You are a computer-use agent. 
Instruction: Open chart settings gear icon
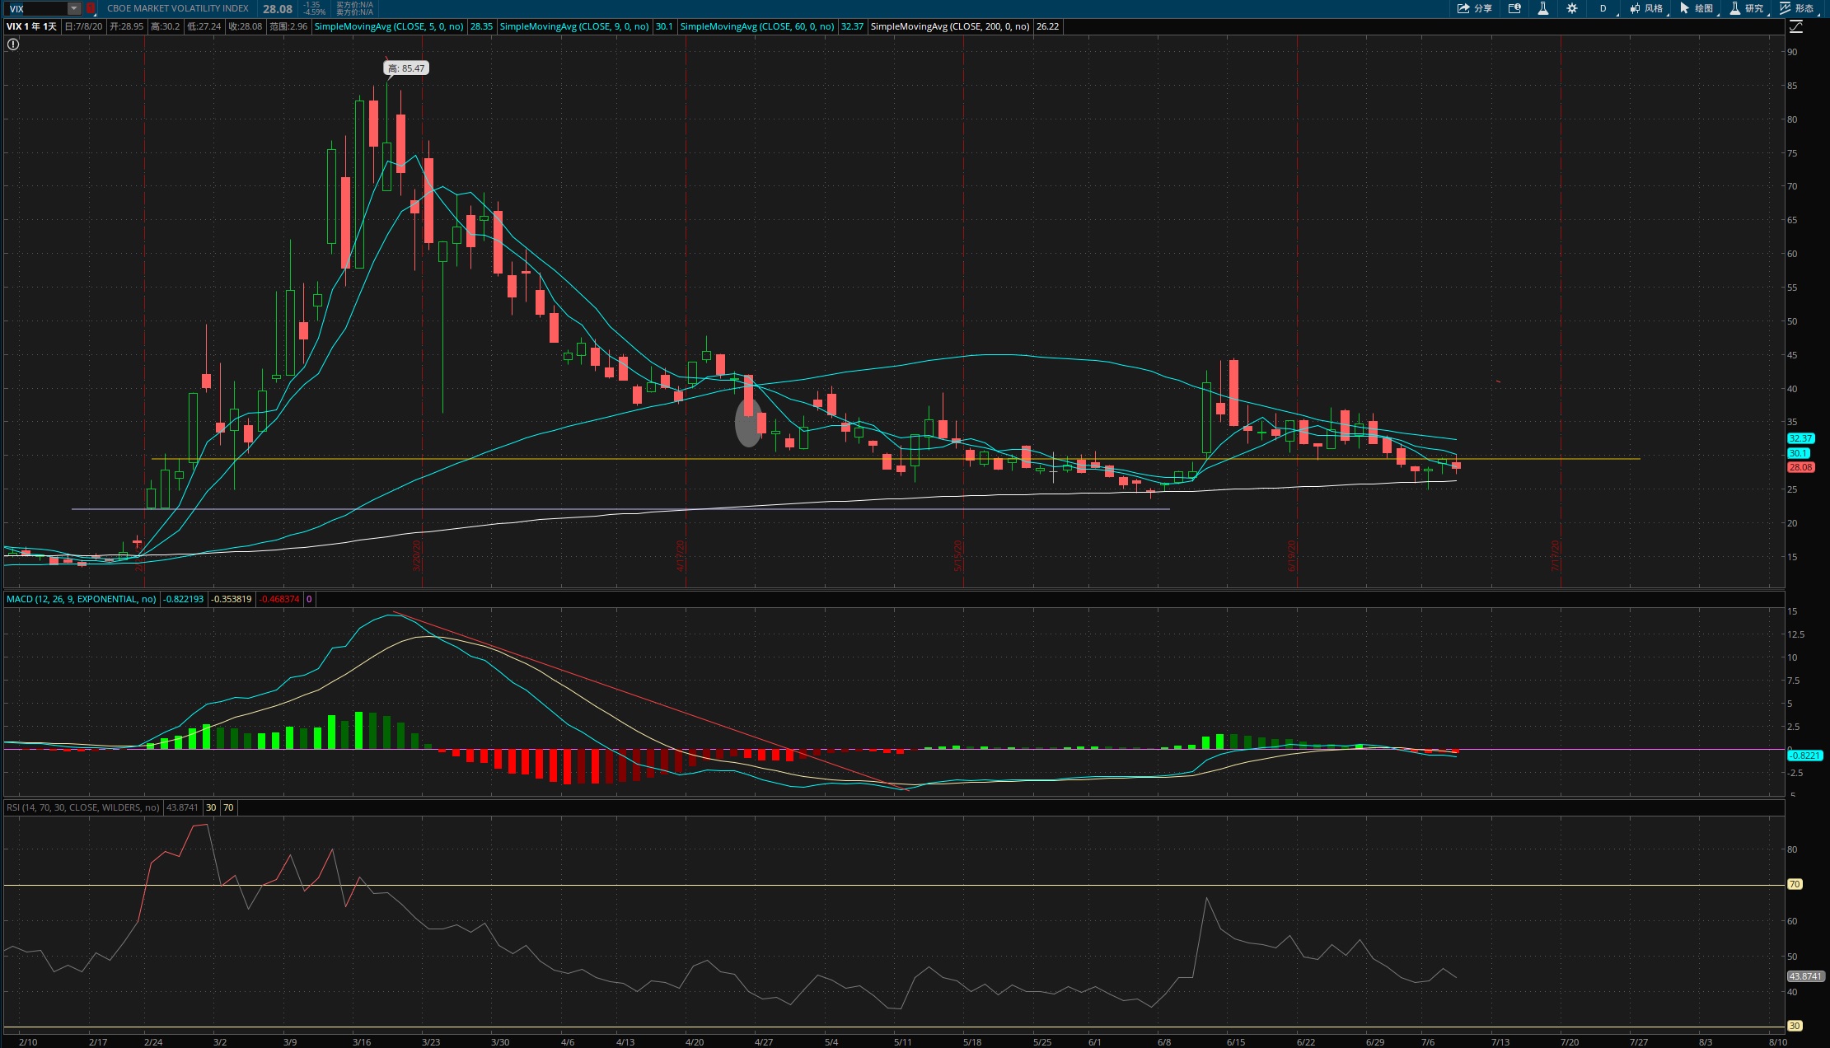[x=1572, y=8]
